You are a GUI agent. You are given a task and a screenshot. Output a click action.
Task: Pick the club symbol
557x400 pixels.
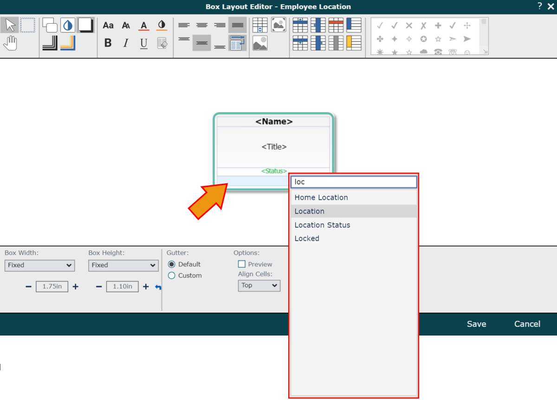point(380,39)
